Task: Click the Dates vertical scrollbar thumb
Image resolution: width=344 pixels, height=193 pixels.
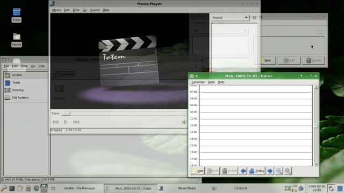Action: coord(316,125)
